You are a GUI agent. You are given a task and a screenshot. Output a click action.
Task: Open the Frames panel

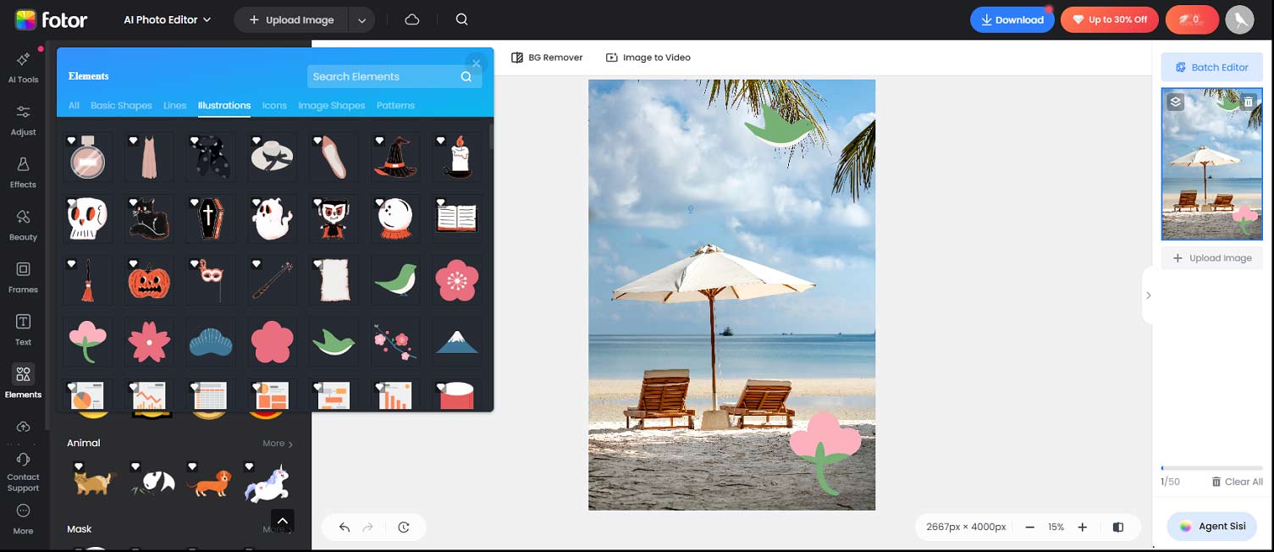pos(23,276)
